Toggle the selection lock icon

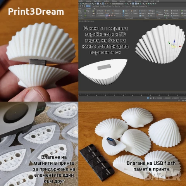pos(151,98)
